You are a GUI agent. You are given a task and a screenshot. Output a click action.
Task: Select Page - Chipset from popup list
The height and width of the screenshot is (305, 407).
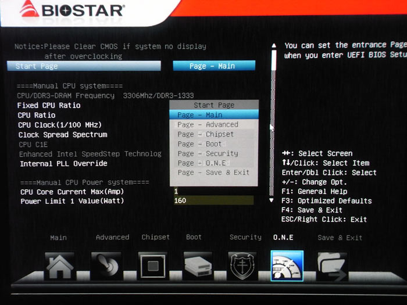click(206, 134)
